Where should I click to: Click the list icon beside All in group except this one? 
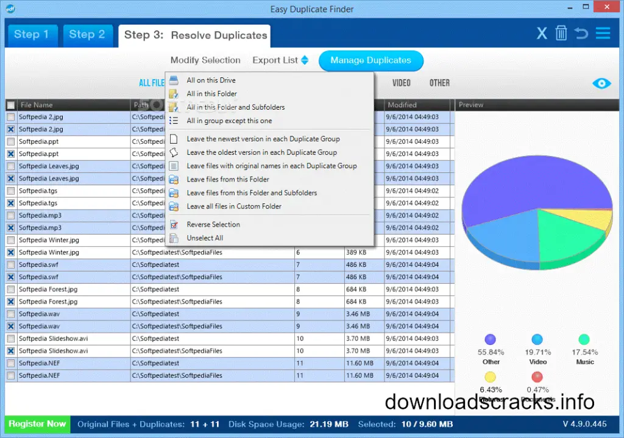[174, 121]
